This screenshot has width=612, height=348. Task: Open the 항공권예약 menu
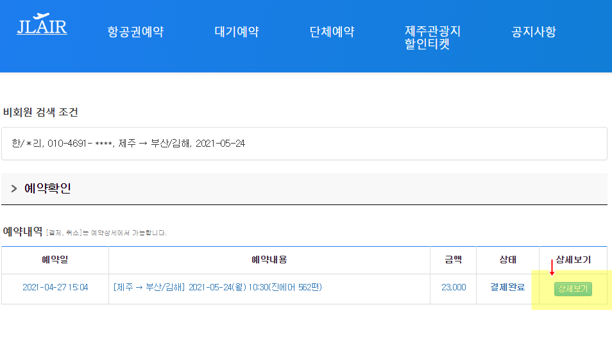point(135,32)
